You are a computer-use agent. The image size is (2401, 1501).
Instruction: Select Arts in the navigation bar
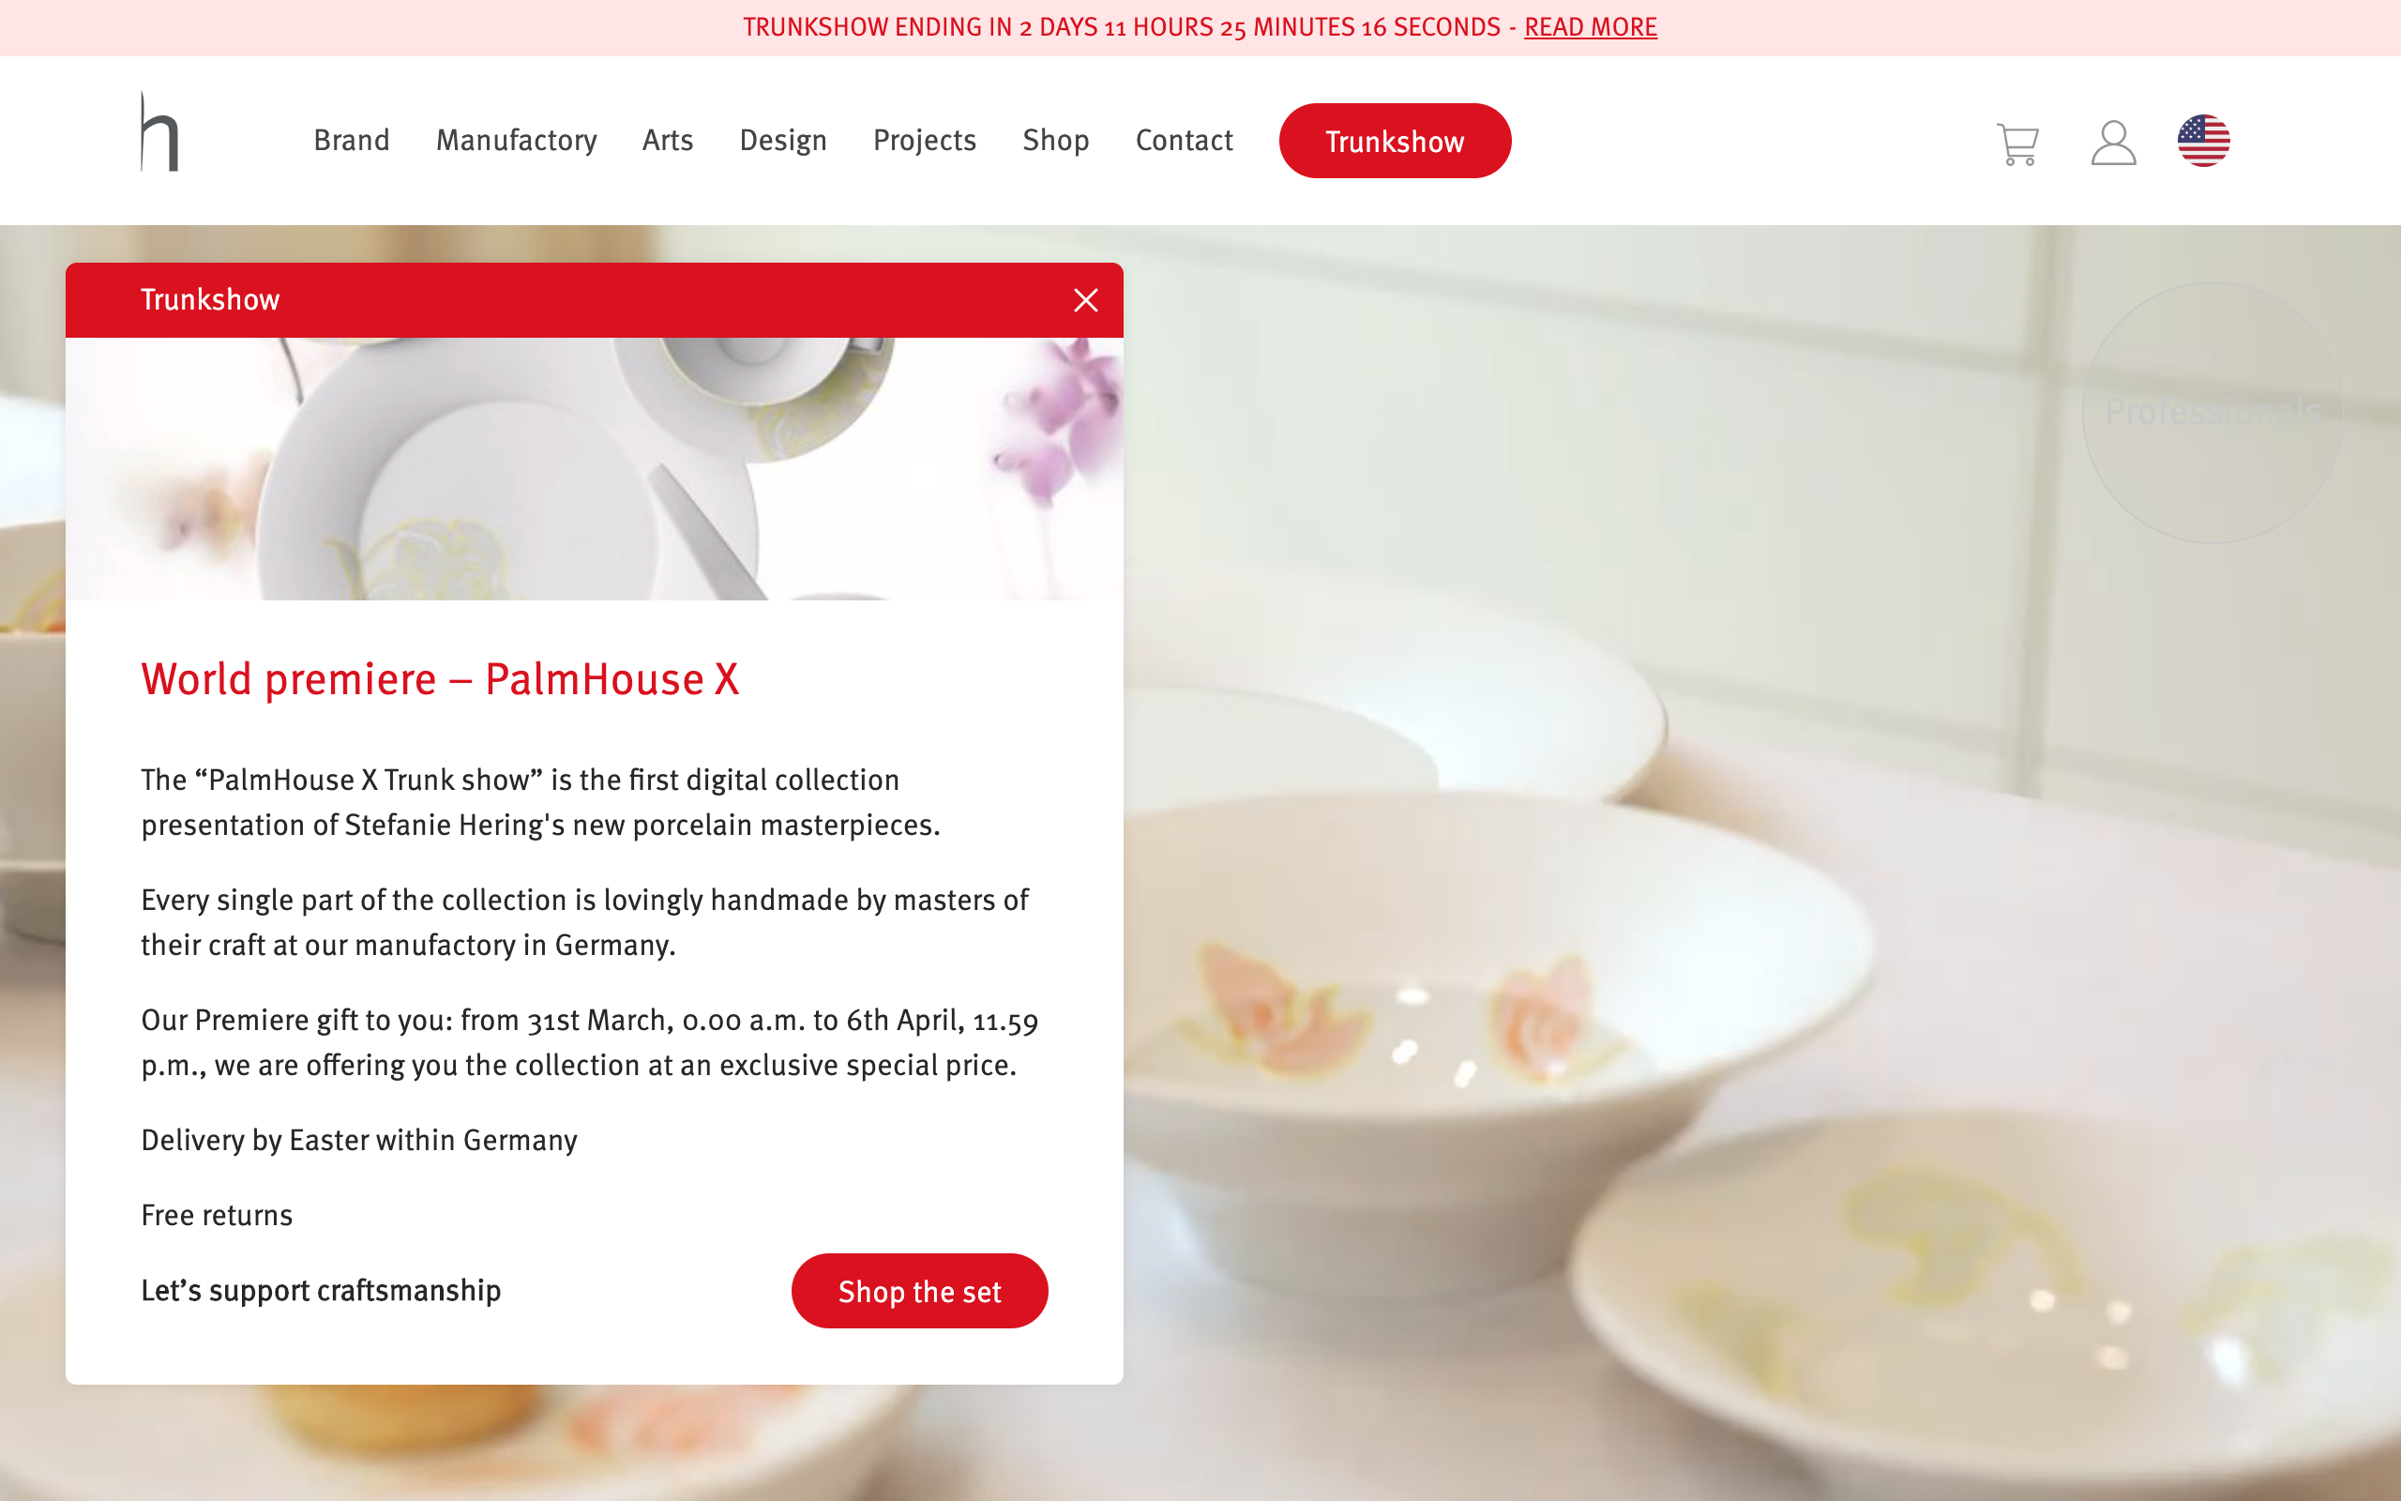point(667,140)
